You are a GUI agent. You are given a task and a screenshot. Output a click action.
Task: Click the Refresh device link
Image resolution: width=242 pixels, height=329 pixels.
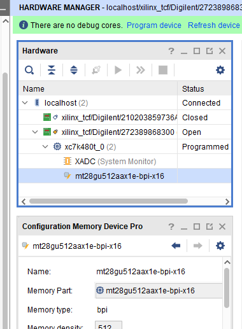[214, 25]
